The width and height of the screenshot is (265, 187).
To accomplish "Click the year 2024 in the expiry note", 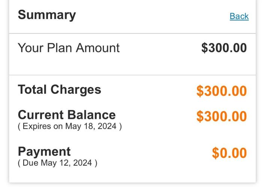I will (x=108, y=126).
